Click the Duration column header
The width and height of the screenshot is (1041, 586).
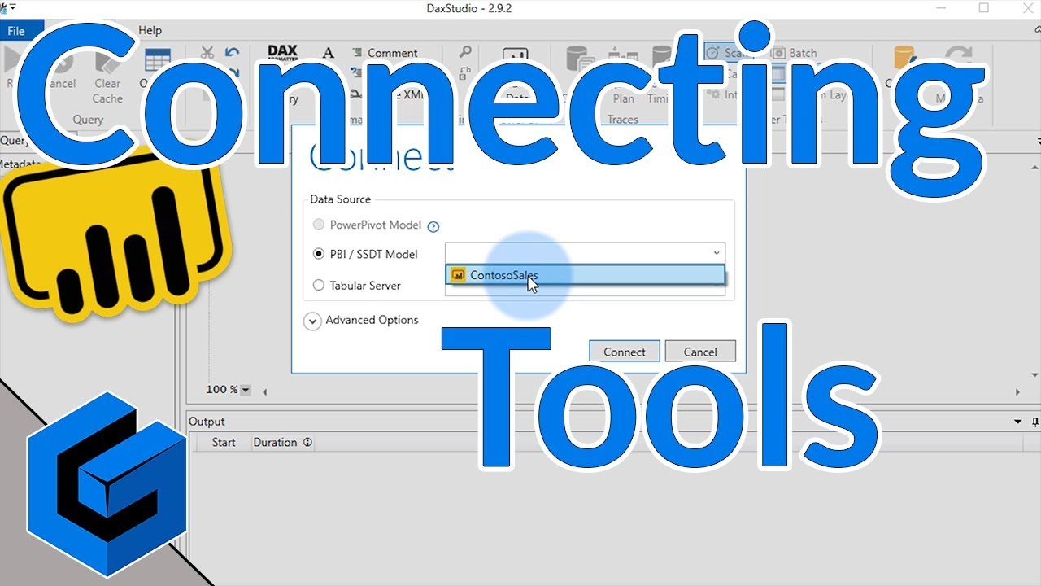tap(275, 443)
